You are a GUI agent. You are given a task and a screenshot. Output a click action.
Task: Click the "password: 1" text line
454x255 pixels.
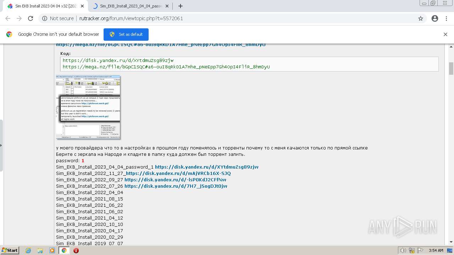tap(70, 160)
